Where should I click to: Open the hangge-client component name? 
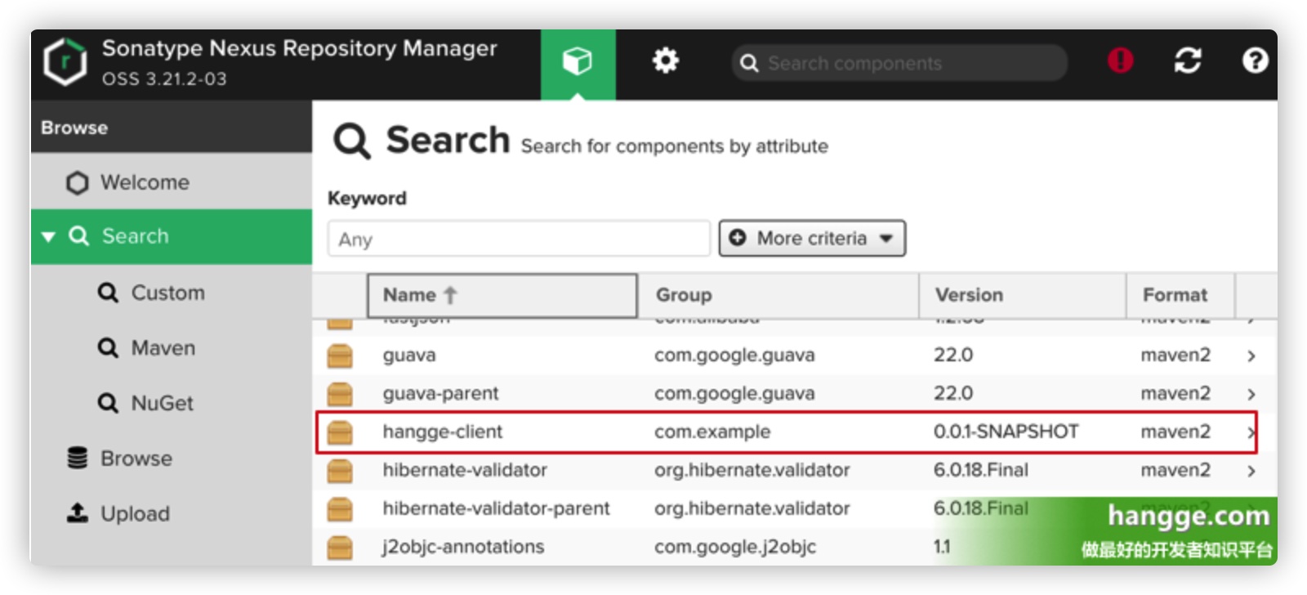442,432
